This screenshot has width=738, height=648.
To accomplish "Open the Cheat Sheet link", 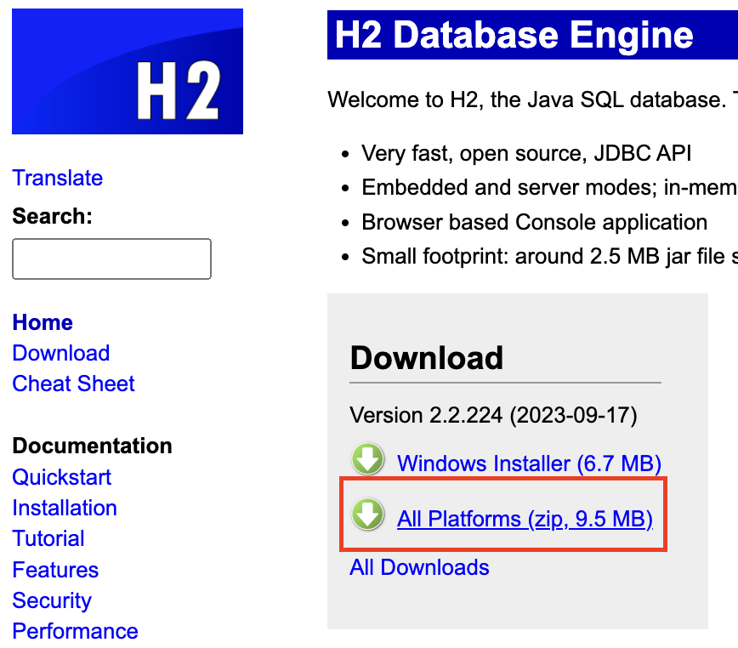I will (x=73, y=384).
